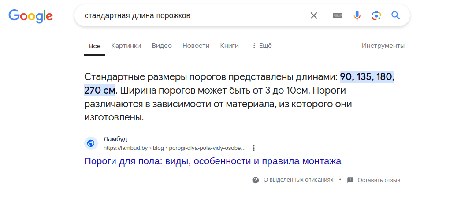Open the on-screen keyboard input tool

coord(338,16)
